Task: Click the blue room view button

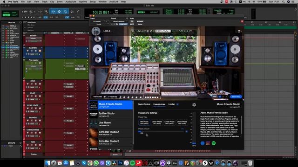Action: (236, 97)
